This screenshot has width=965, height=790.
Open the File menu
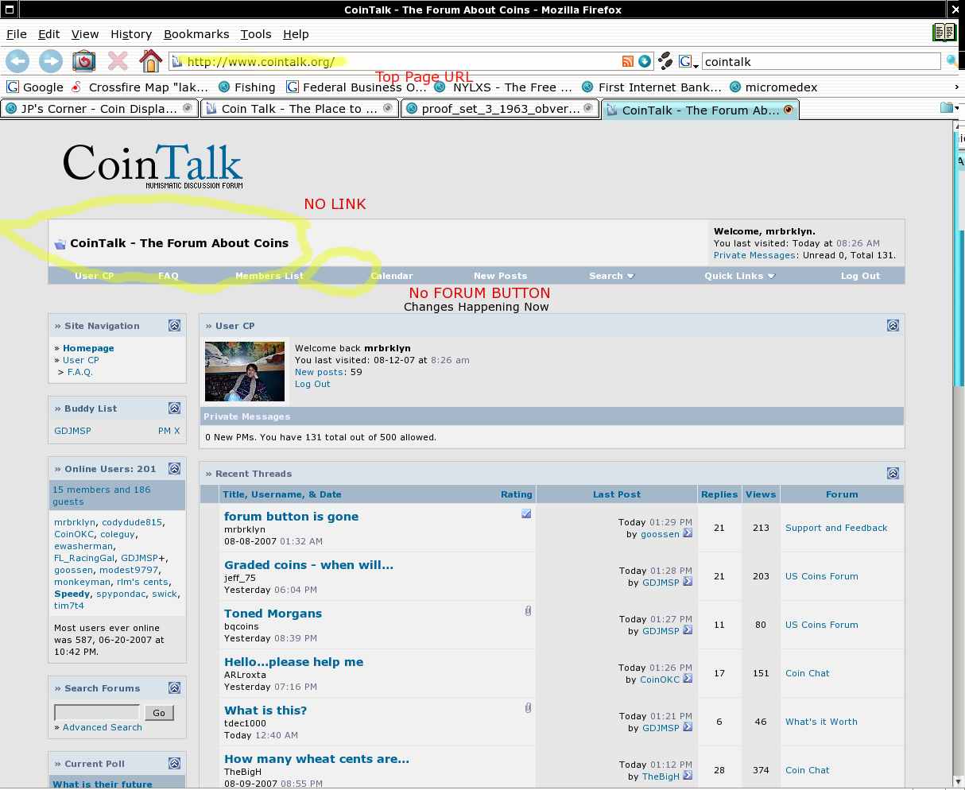(17, 34)
